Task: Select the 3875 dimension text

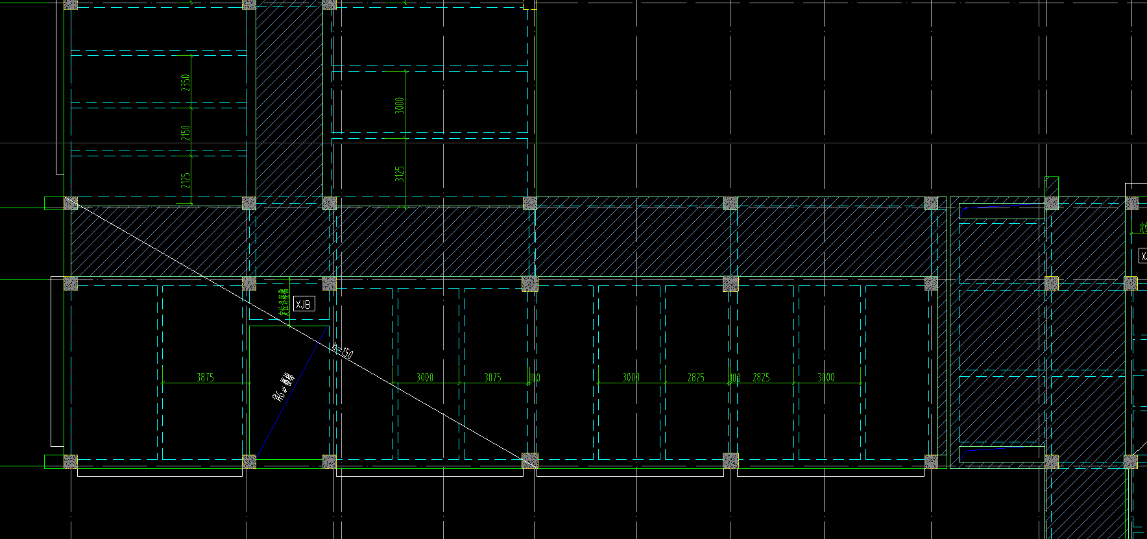Action: coord(205,377)
